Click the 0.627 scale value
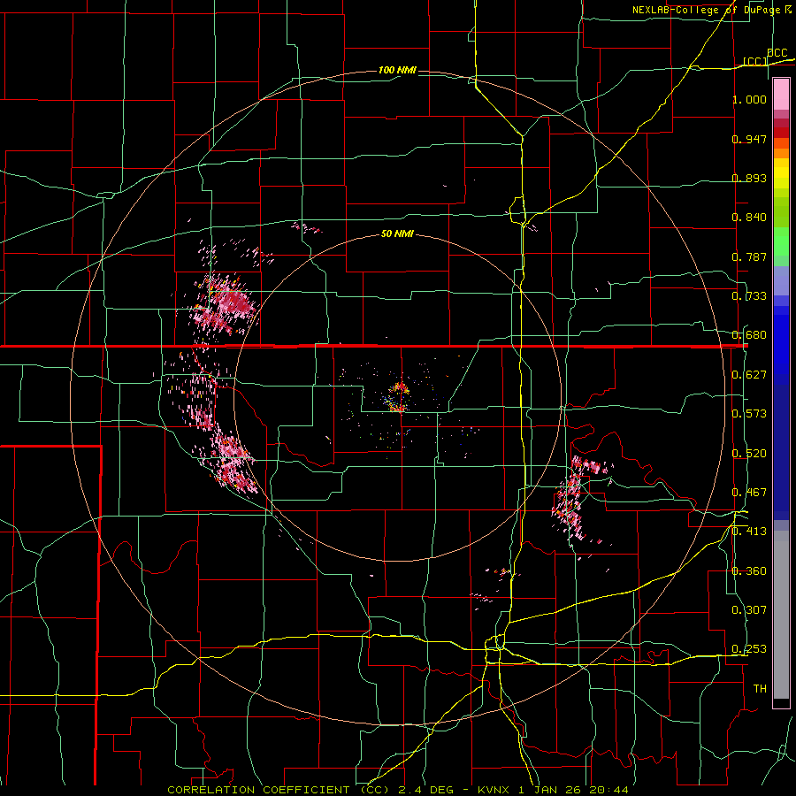Screen dimensions: 796x796 click(x=749, y=375)
